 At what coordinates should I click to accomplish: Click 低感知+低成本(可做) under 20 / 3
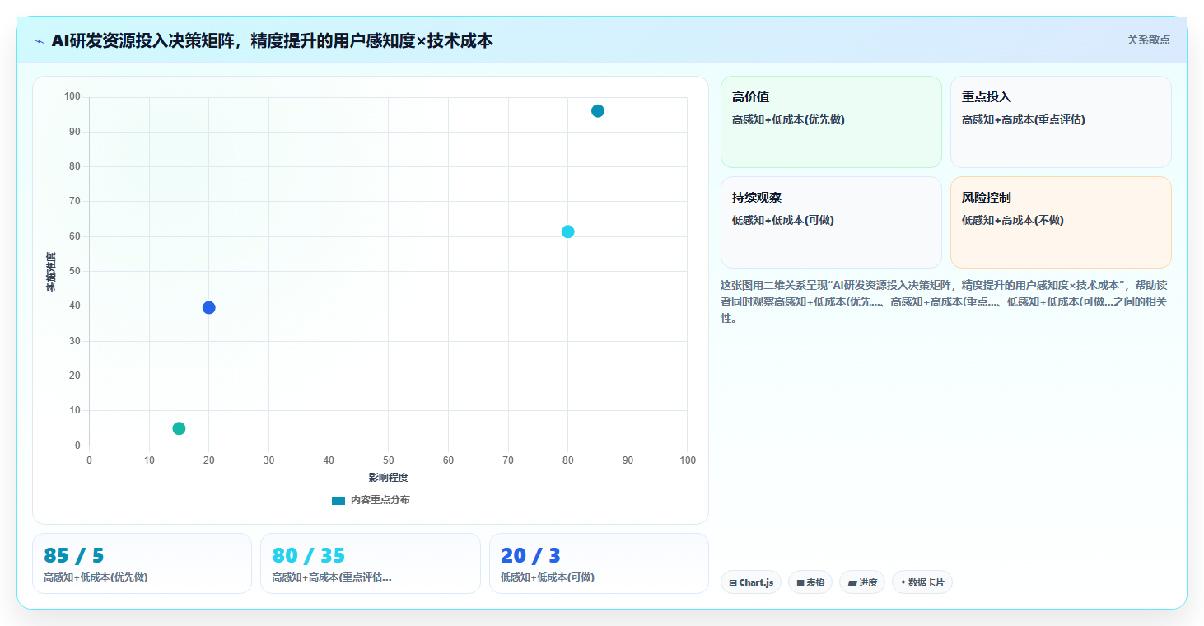tap(548, 577)
